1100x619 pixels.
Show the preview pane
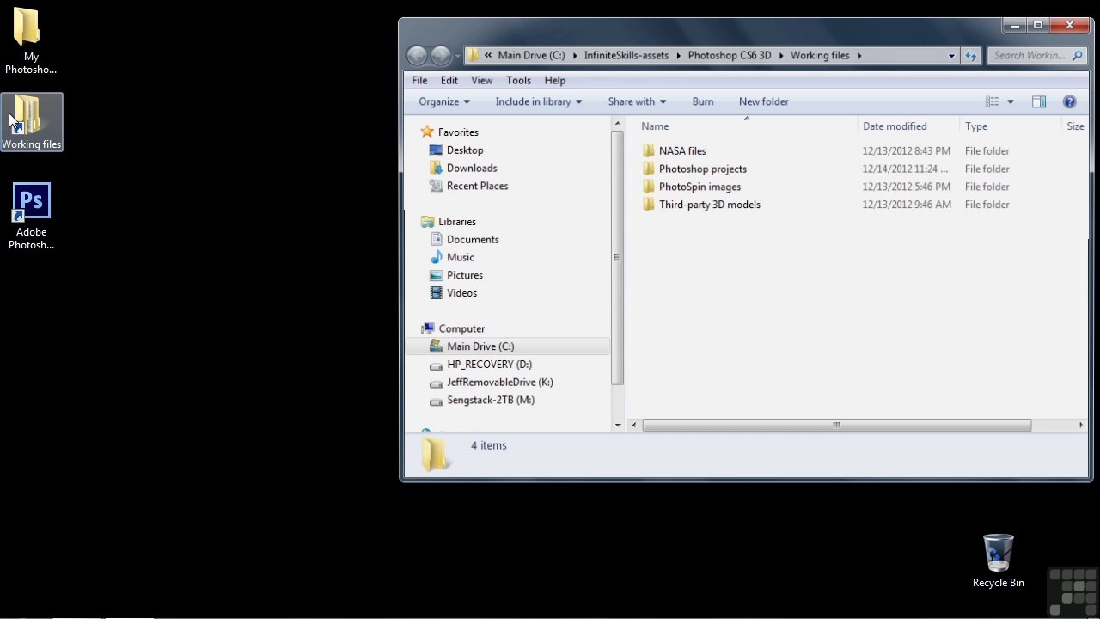click(x=1038, y=101)
